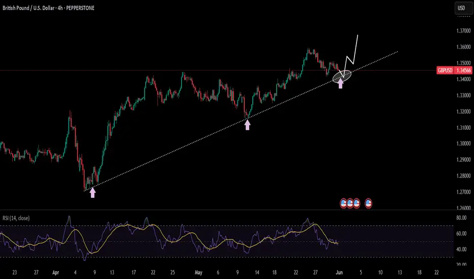The image size is (474, 279).
Task: Open the leftmost US flag economic event icon
Action: pos(343,203)
